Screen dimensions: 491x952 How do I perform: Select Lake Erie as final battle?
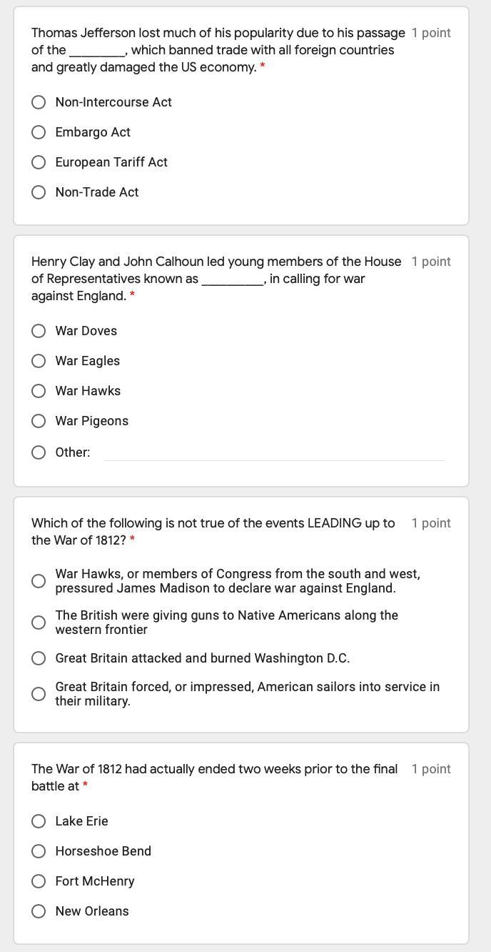[x=39, y=821]
